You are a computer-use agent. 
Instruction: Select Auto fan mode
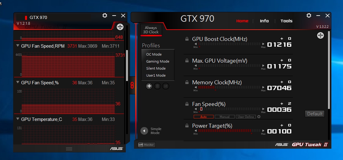203,117
